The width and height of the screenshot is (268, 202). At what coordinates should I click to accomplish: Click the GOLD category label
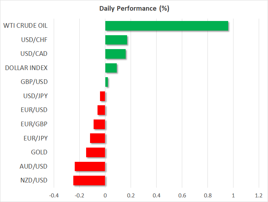(x=39, y=152)
